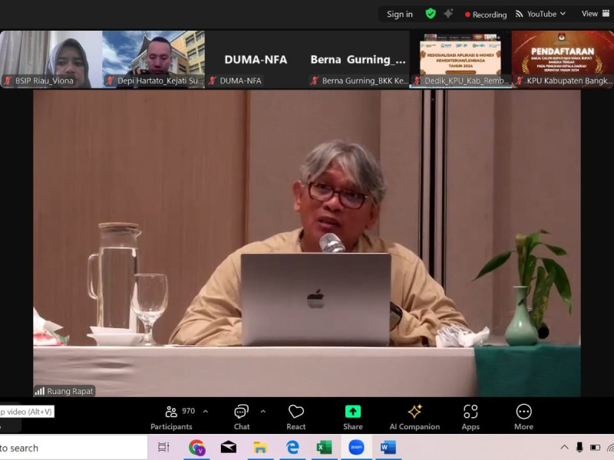This screenshot has height=460, width=614.
Task: Open Zoom Apps
Action: (470, 416)
